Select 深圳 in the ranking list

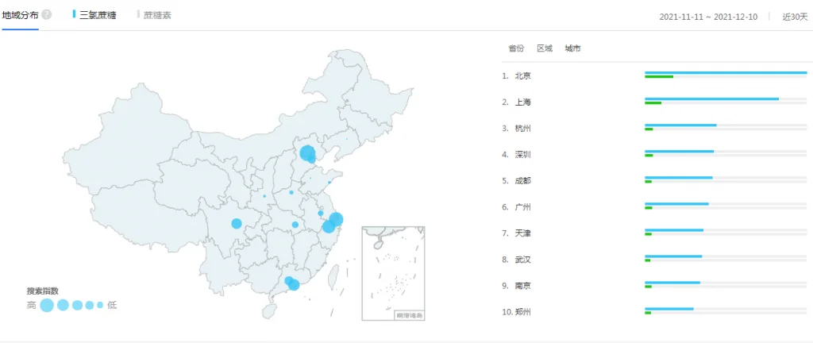[522, 154]
